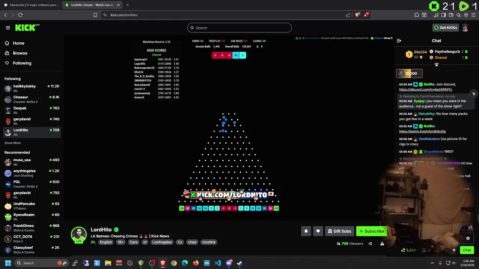Select the nicotine tag
Image resolution: width=479 pixels, height=269 pixels.
(x=209, y=242)
